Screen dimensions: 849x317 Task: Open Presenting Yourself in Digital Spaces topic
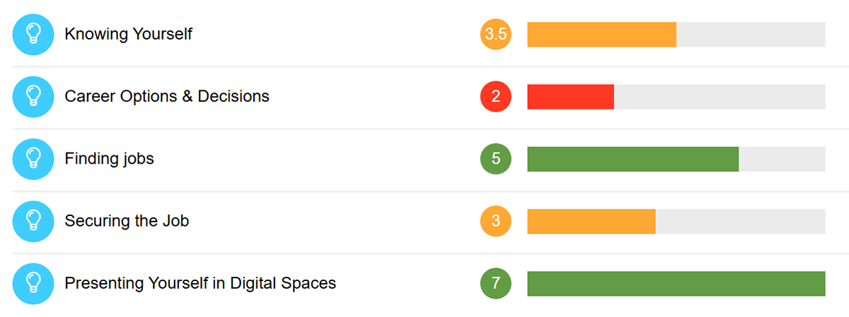pos(200,283)
